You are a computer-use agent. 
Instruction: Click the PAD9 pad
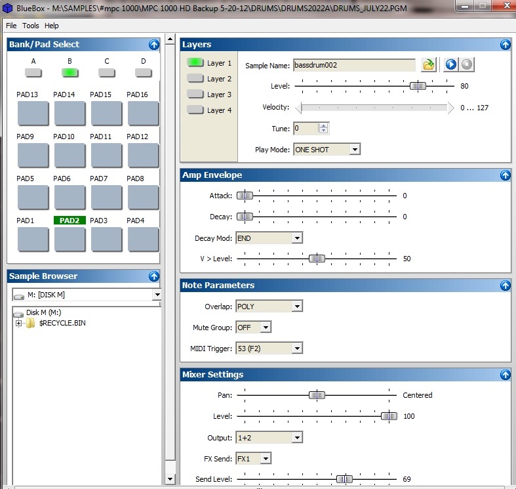(33, 156)
